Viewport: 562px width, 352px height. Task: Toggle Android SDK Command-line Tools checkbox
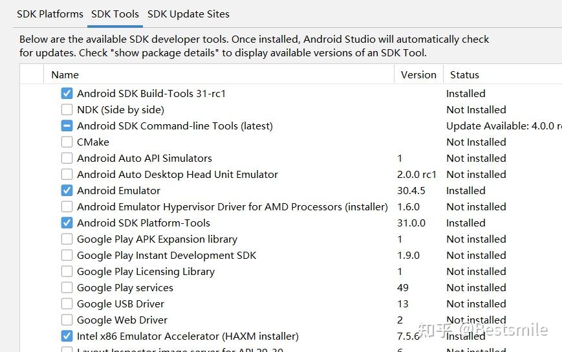[x=67, y=126]
